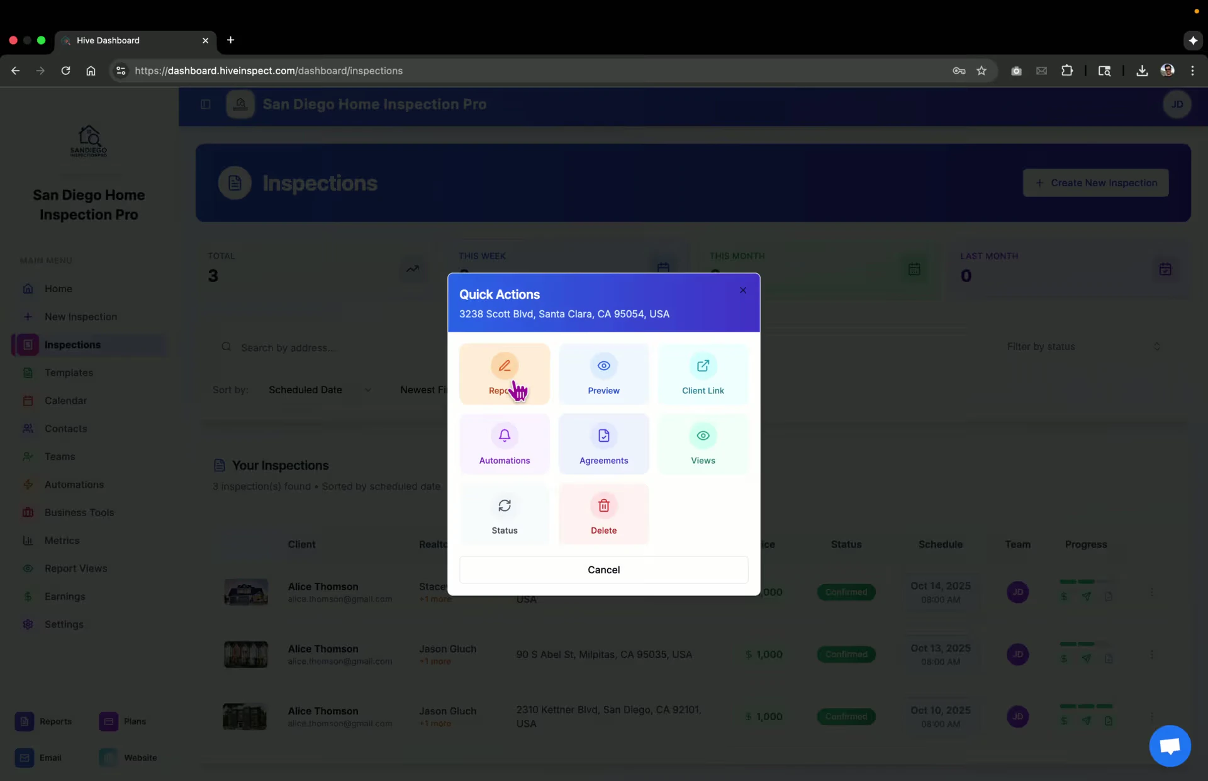Open the Scheduled Date sort dropdown
This screenshot has height=781, width=1208.
[x=320, y=390]
